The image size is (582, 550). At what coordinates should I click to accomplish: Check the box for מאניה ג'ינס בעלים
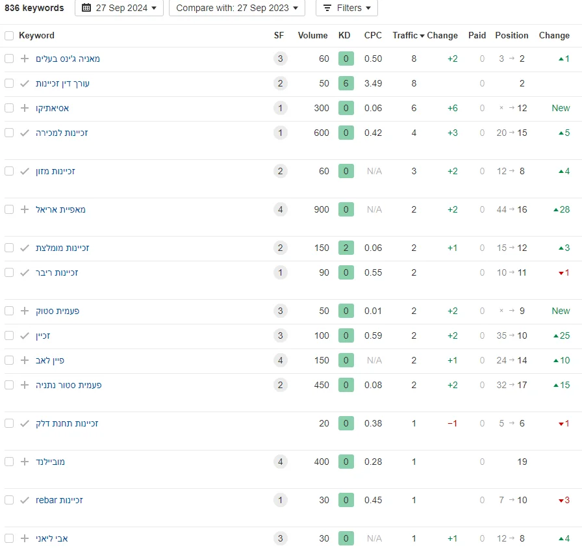tap(9, 59)
